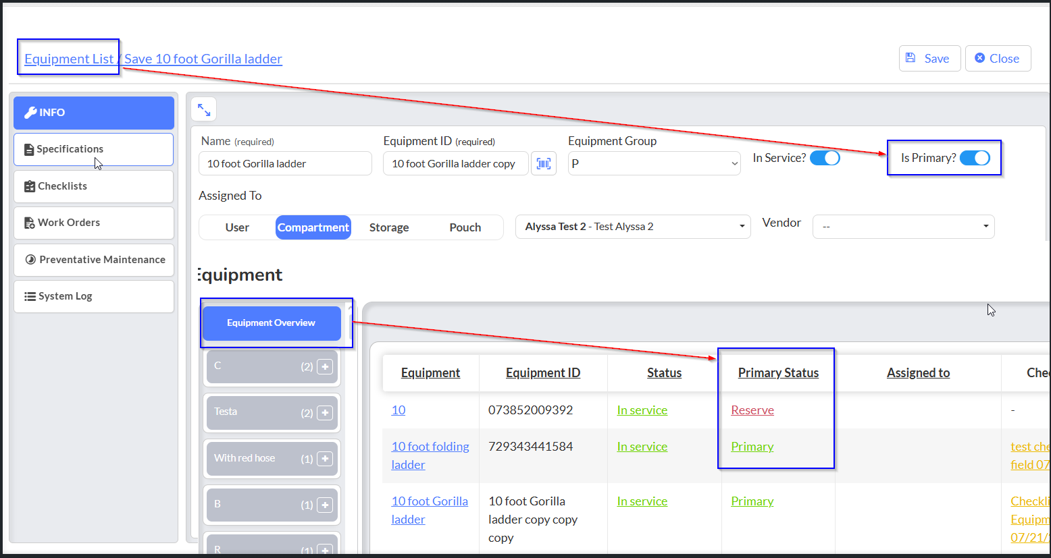
Task: Click the plus icon on compartment B
Action: coord(325,505)
